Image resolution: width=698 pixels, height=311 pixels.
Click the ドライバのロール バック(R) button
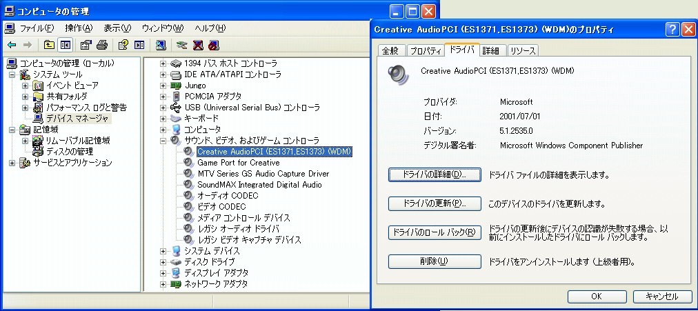[x=435, y=232]
